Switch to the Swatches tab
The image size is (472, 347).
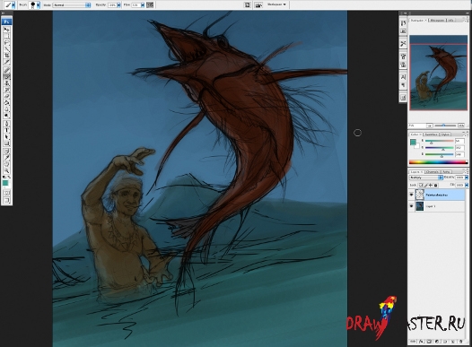coord(432,134)
